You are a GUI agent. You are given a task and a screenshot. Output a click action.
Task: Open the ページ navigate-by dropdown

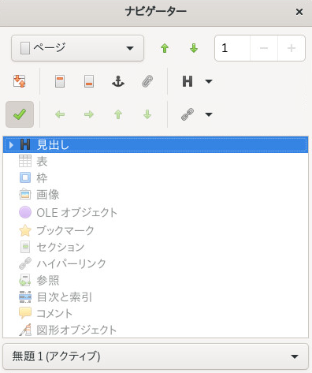pos(77,48)
